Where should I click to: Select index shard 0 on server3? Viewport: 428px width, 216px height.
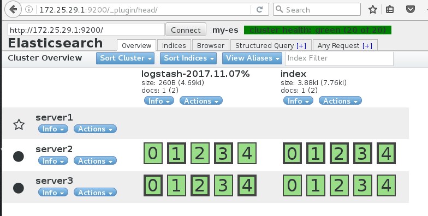click(293, 185)
